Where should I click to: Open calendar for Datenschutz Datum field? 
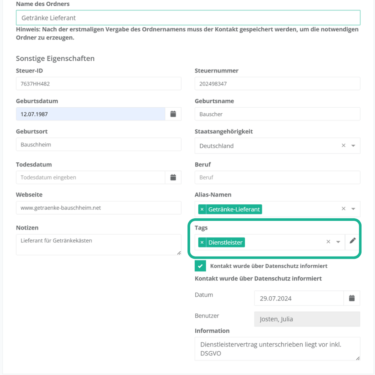pos(352,298)
